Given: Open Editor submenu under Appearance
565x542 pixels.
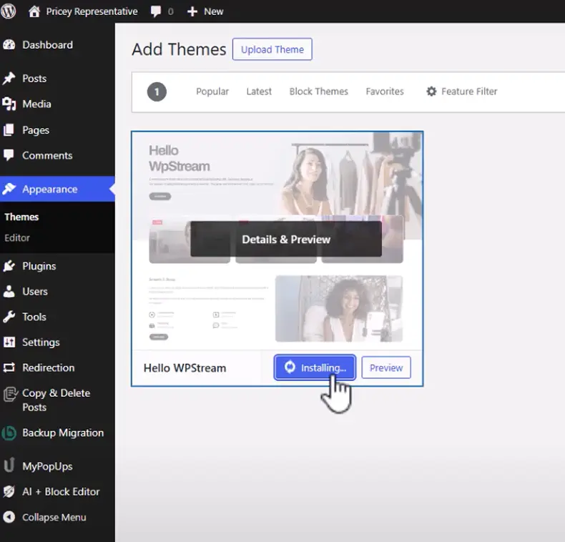Looking at the screenshot, I should coord(17,238).
